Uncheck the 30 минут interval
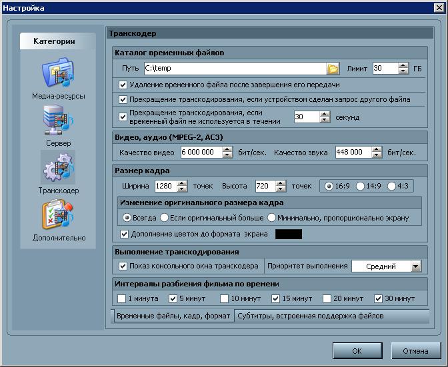Viewport: 448px width, 367px height. click(x=378, y=299)
